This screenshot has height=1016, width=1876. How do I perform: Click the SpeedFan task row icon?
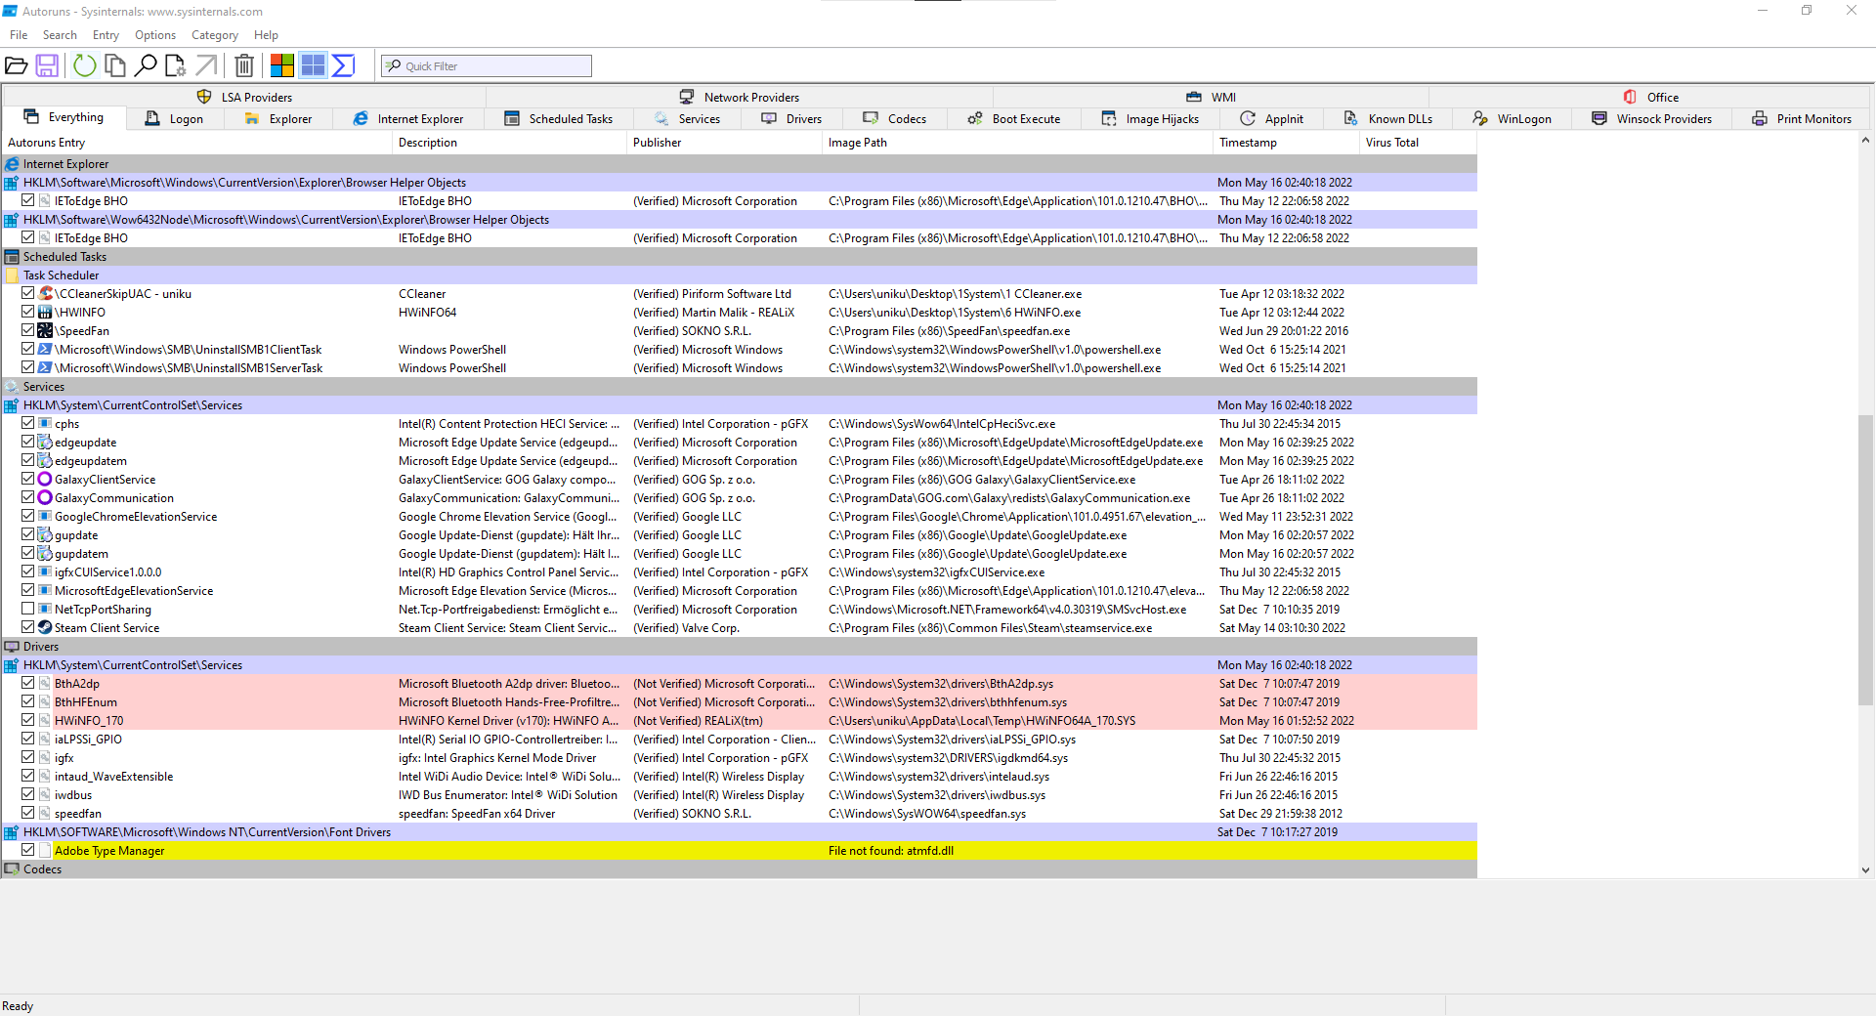pyautogui.click(x=45, y=330)
